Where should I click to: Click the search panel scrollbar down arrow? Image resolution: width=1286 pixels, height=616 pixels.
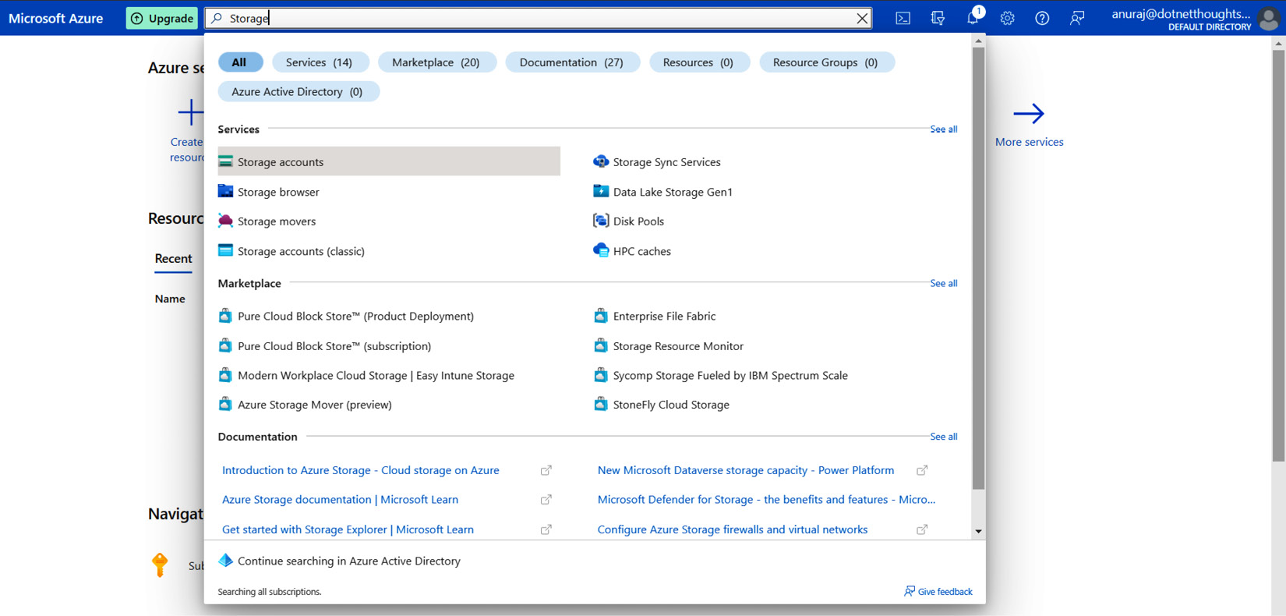click(x=978, y=532)
